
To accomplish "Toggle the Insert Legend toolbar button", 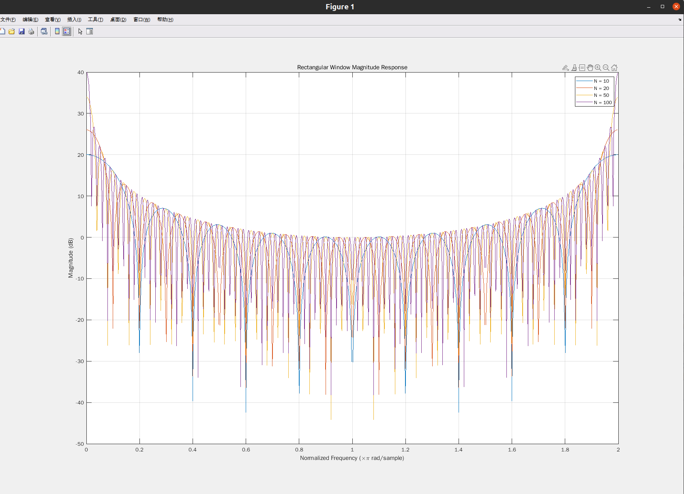I will click(x=67, y=31).
